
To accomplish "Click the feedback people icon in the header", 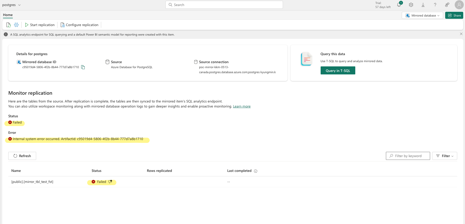I will pyautogui.click(x=447, y=5).
